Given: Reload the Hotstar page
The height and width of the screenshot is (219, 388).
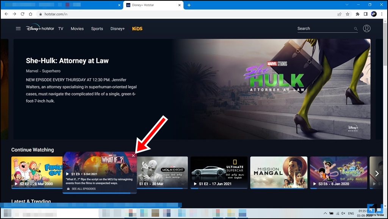Looking at the screenshot, I should [22, 14].
